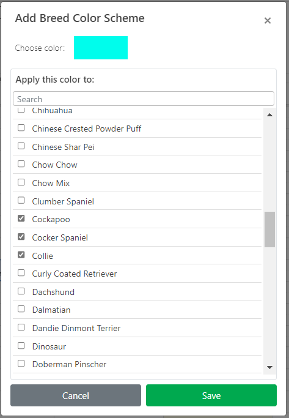Screen dimensions: 289x418
Task: Select the Chow Mix checkbox
Action: [21, 182]
